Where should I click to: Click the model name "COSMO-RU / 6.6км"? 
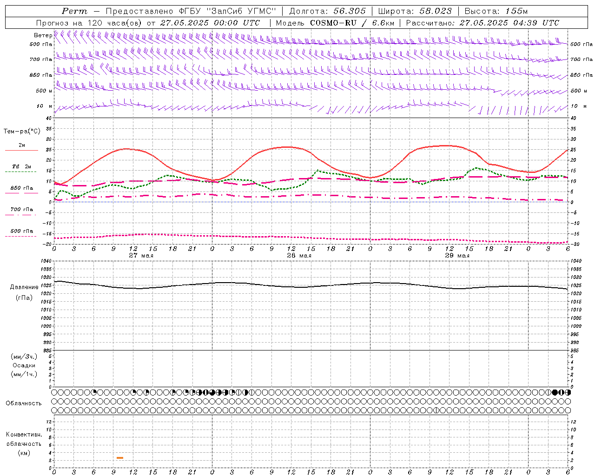click(352, 23)
